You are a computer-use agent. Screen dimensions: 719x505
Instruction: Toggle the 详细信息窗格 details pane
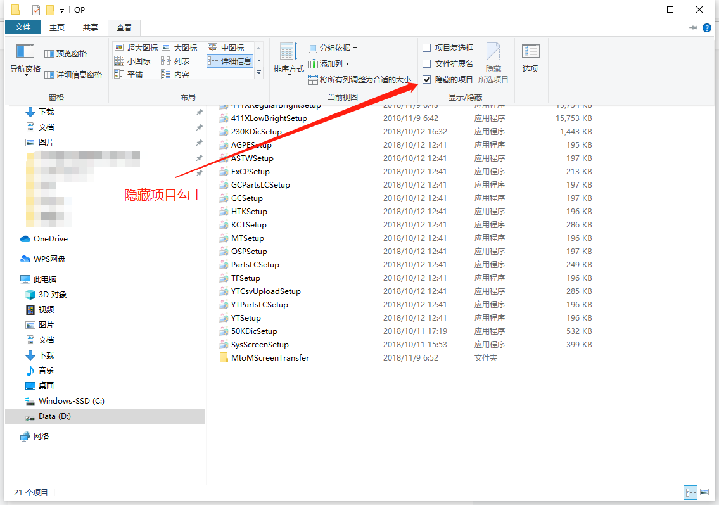73,74
